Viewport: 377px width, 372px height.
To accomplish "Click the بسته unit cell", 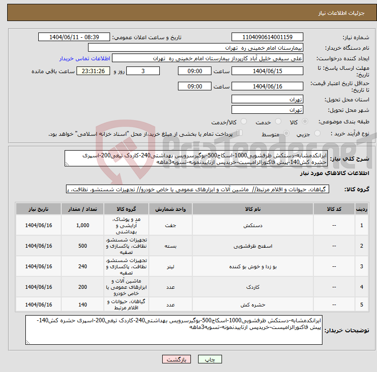I will 170,246.
